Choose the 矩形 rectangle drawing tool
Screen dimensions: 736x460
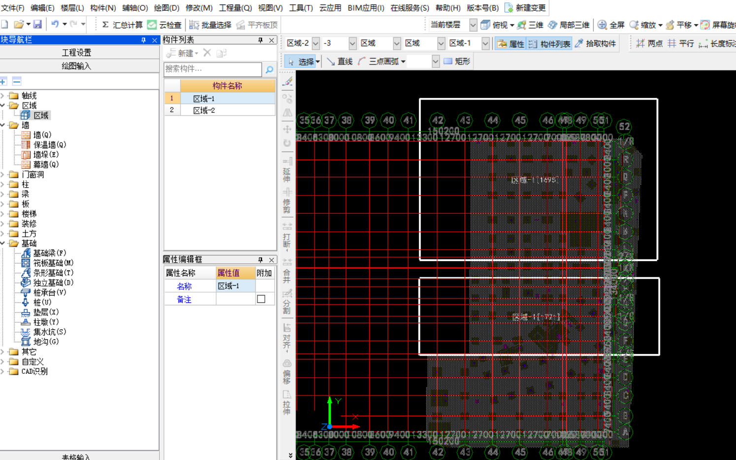[x=457, y=62]
